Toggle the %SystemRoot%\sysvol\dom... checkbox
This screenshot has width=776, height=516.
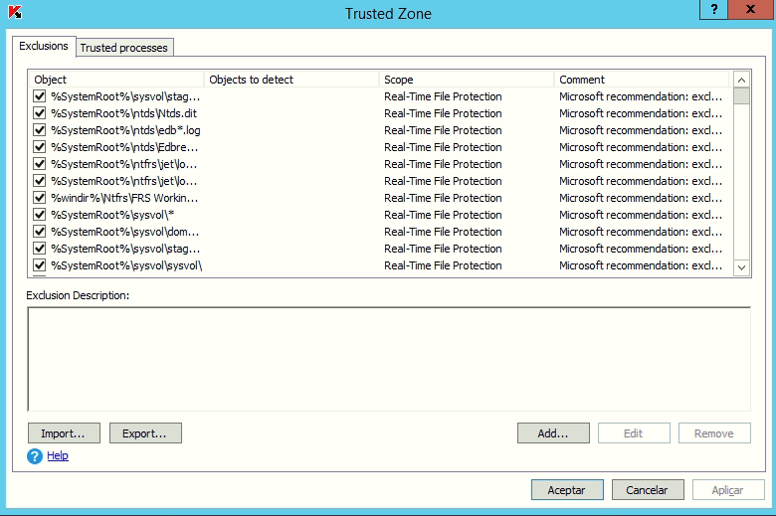39,232
